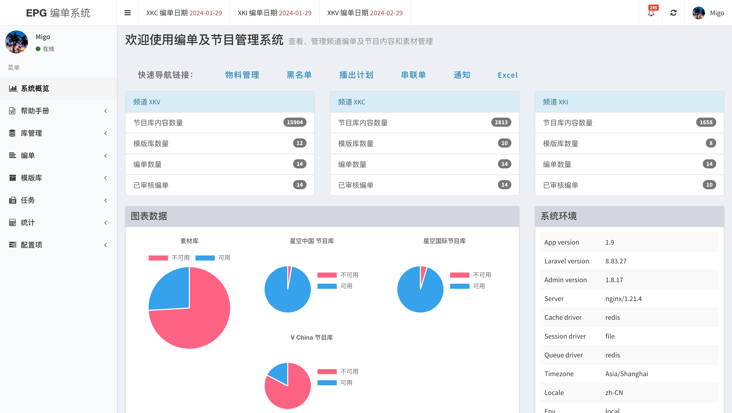732x413 pixels.
Task: Expand the 配置项 menu chevron
Action: [x=105, y=245]
